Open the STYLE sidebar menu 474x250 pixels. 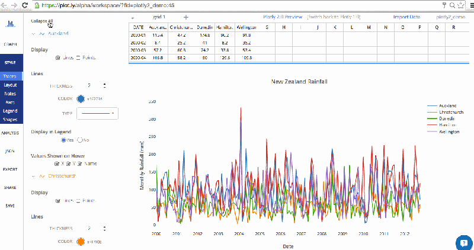(x=10, y=63)
